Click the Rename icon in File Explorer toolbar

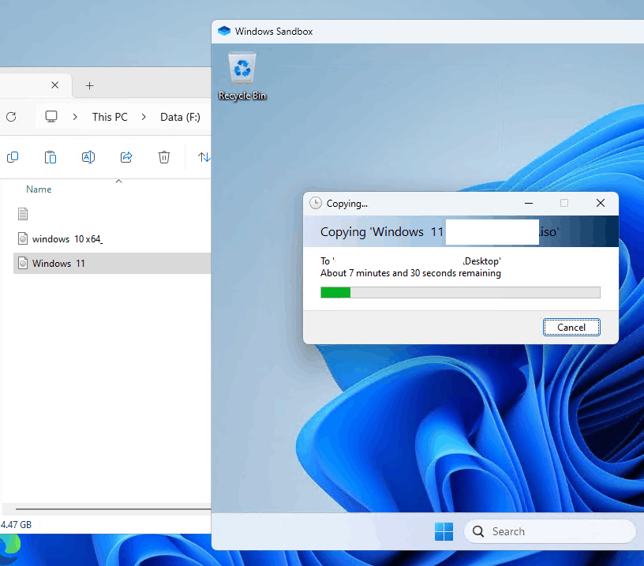coord(88,157)
